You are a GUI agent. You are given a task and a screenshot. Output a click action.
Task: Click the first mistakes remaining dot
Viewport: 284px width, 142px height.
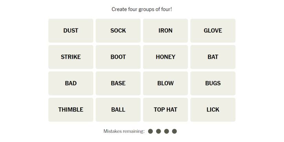(150, 131)
